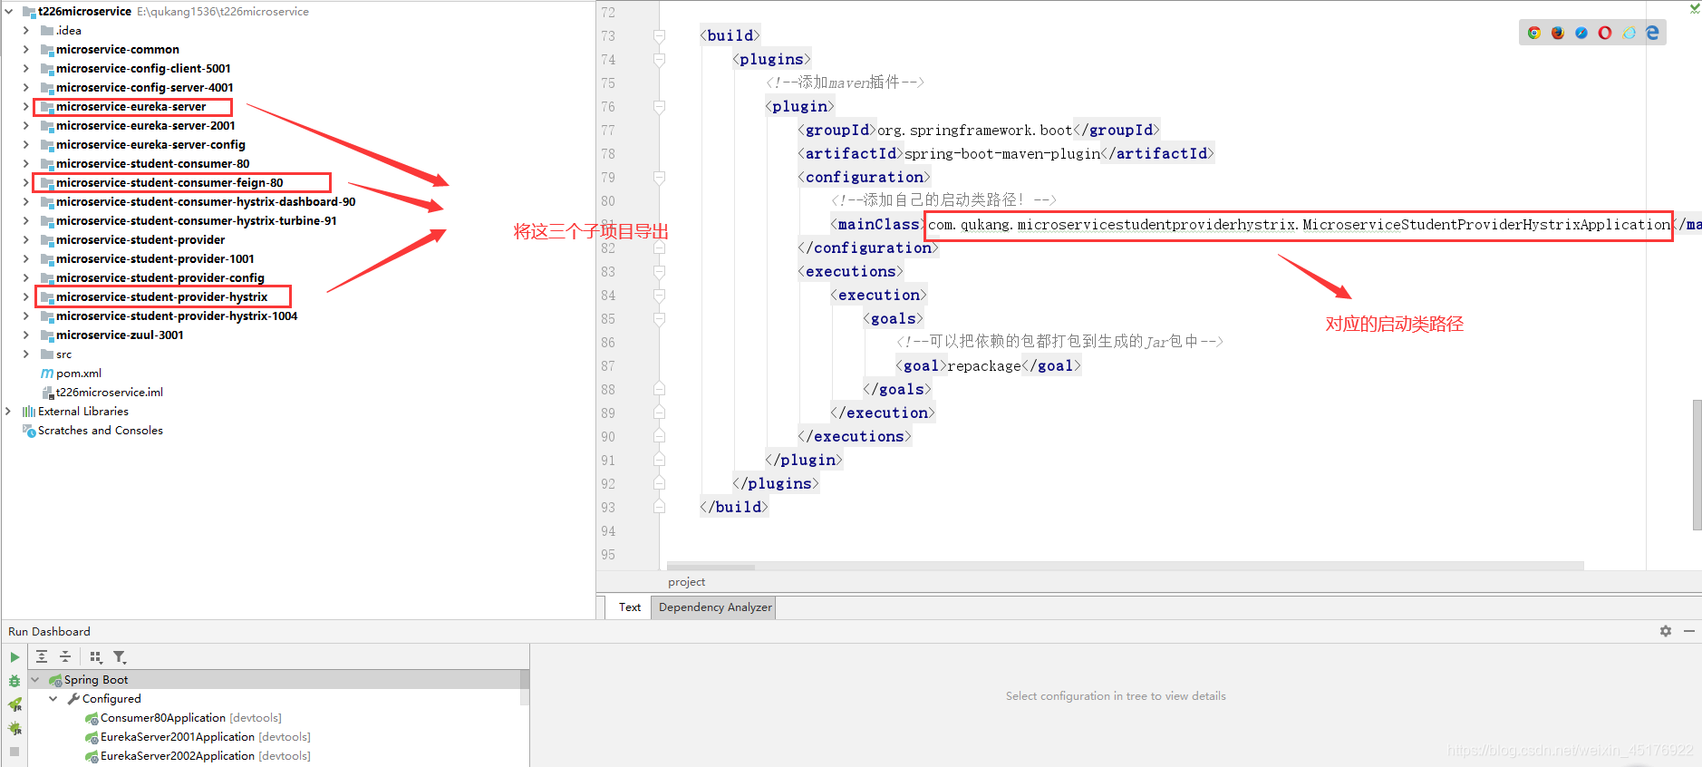Select microservice-student-provider-1001 module
Image resolution: width=1702 pixels, height=767 pixels.
[155, 259]
